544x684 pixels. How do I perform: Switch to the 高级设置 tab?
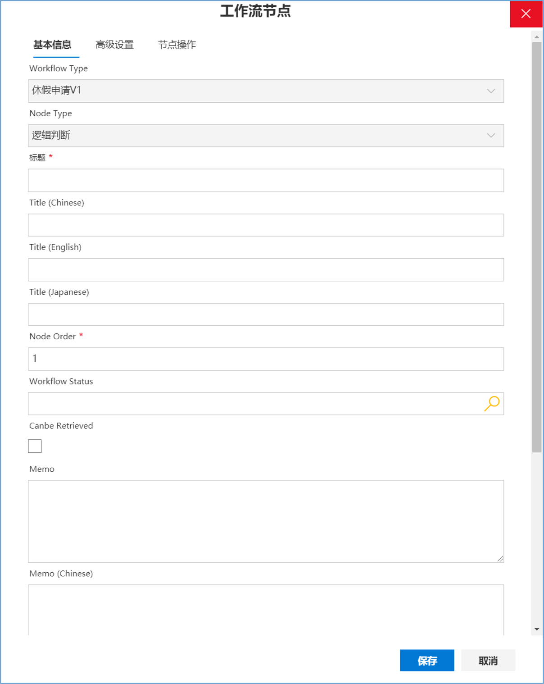(115, 45)
